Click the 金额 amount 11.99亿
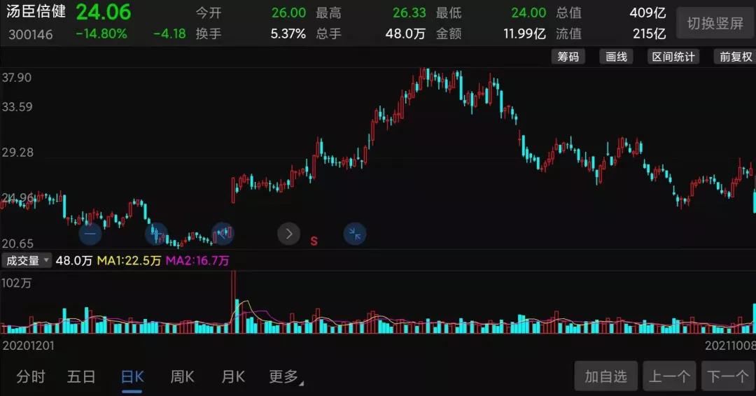This screenshot has width=756, height=396. (x=524, y=34)
